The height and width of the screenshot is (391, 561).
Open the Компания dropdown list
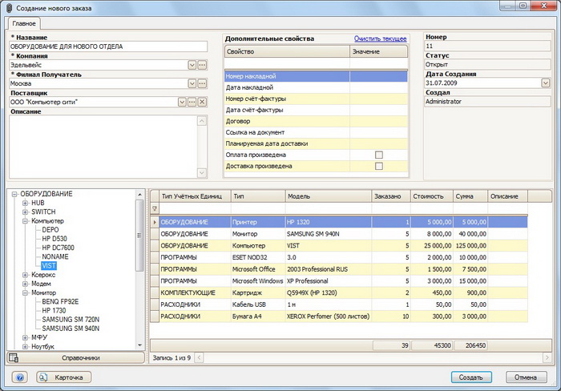click(192, 65)
